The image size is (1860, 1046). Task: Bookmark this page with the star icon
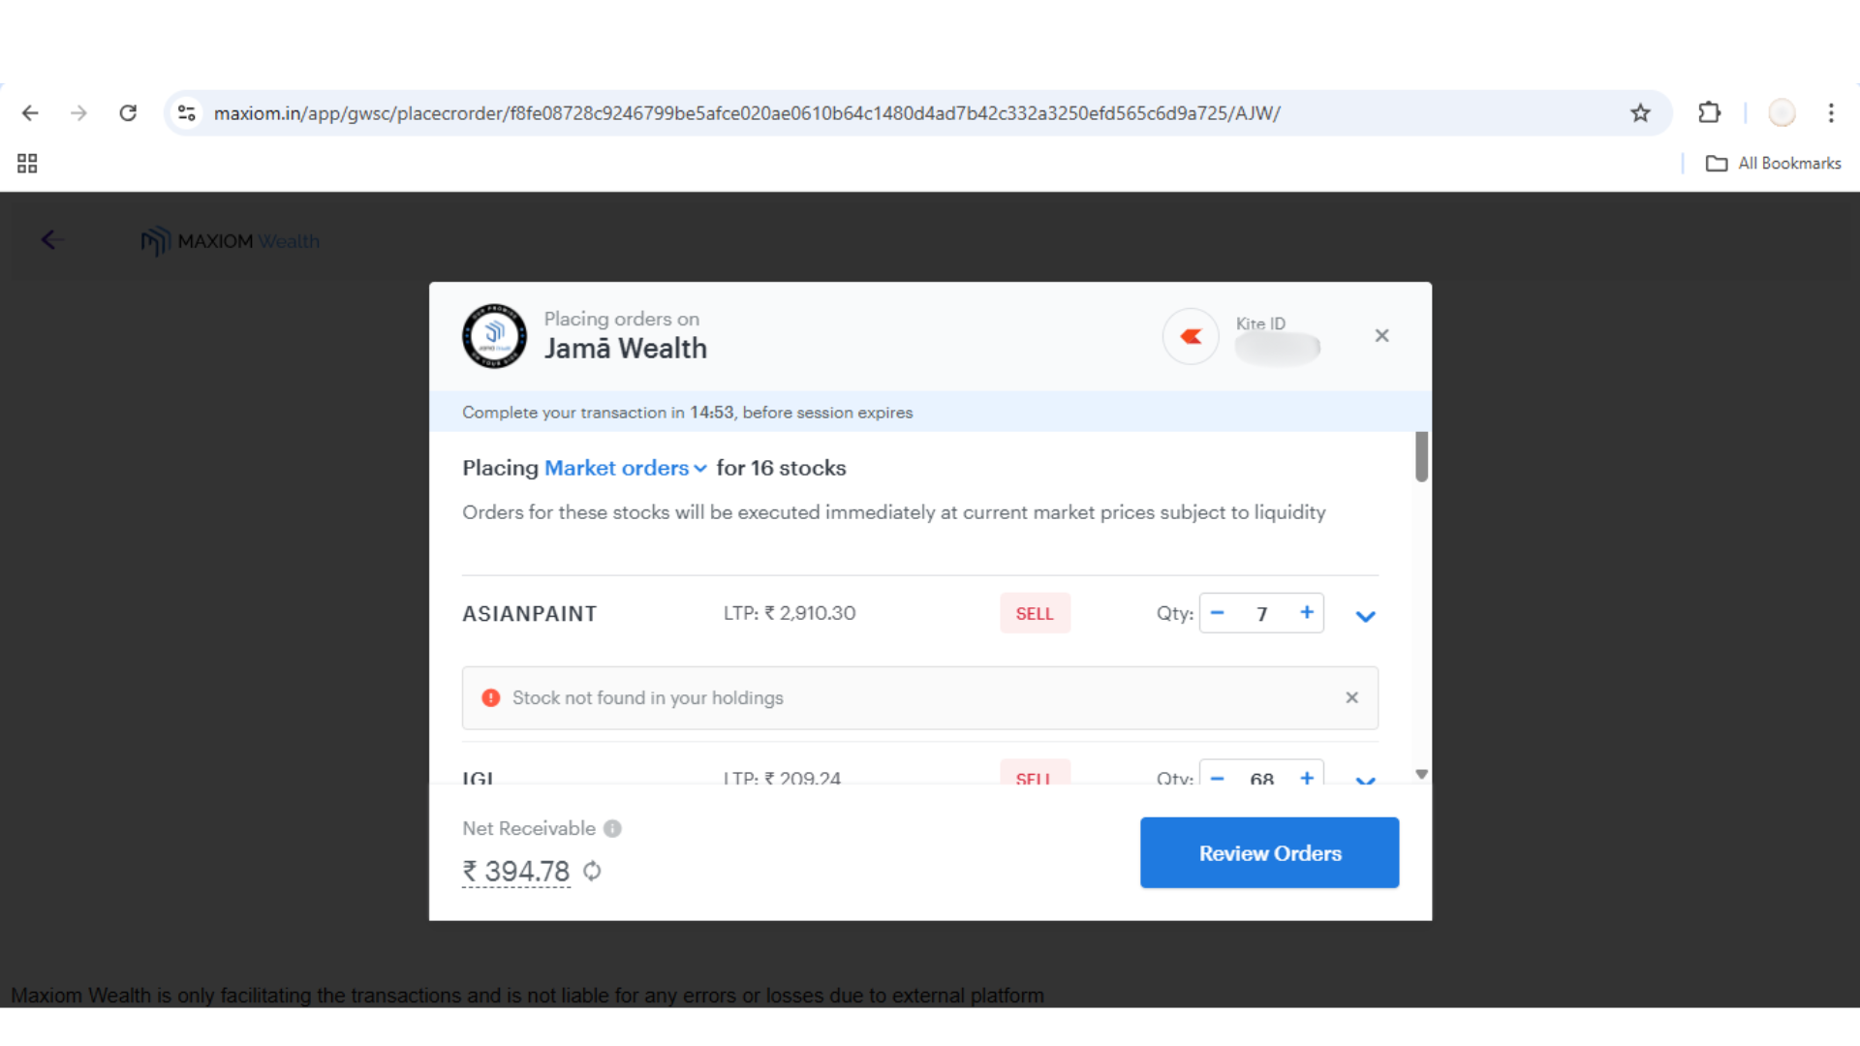(1640, 113)
